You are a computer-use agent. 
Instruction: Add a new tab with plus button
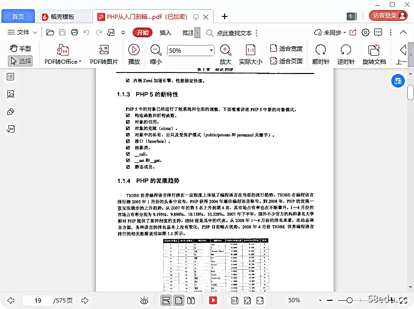224,16
